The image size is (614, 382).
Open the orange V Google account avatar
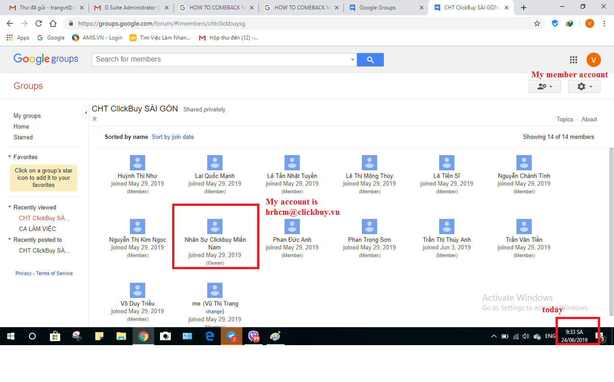click(594, 60)
